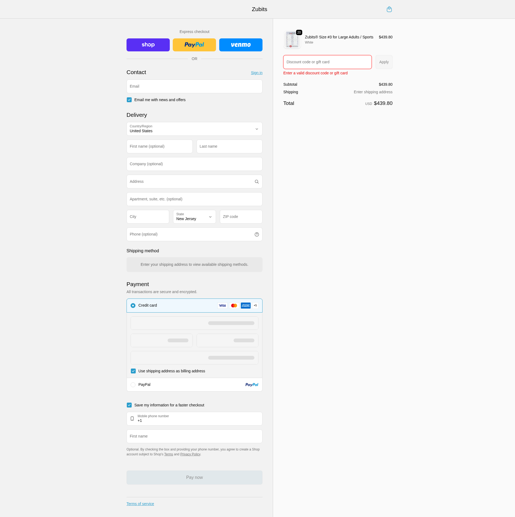515x517 pixels.
Task: Select the Credit card payment option
Action: [133, 306]
